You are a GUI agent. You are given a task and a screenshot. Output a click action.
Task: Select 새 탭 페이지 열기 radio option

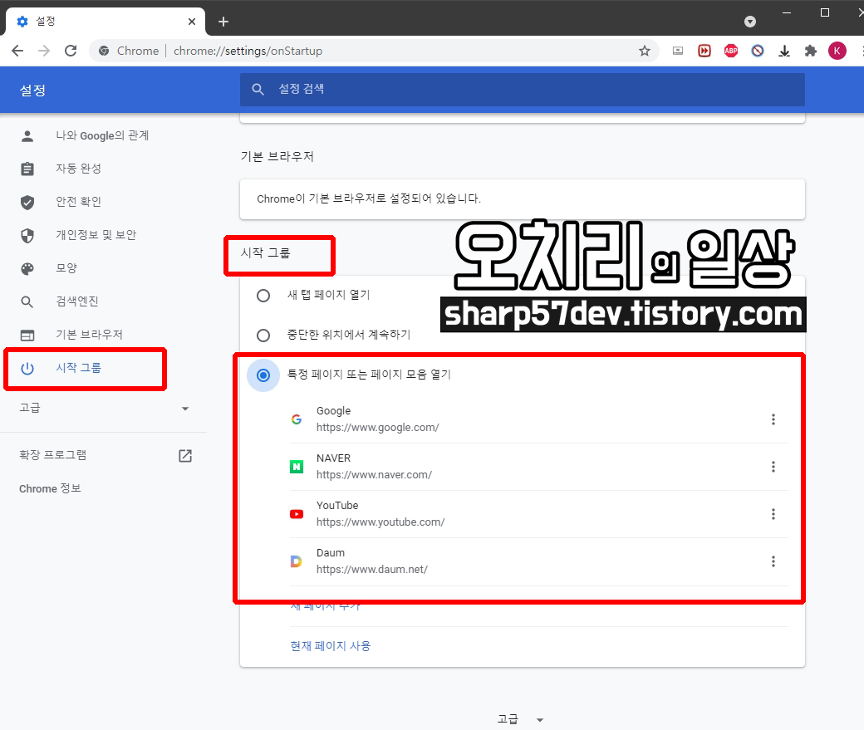click(x=263, y=296)
